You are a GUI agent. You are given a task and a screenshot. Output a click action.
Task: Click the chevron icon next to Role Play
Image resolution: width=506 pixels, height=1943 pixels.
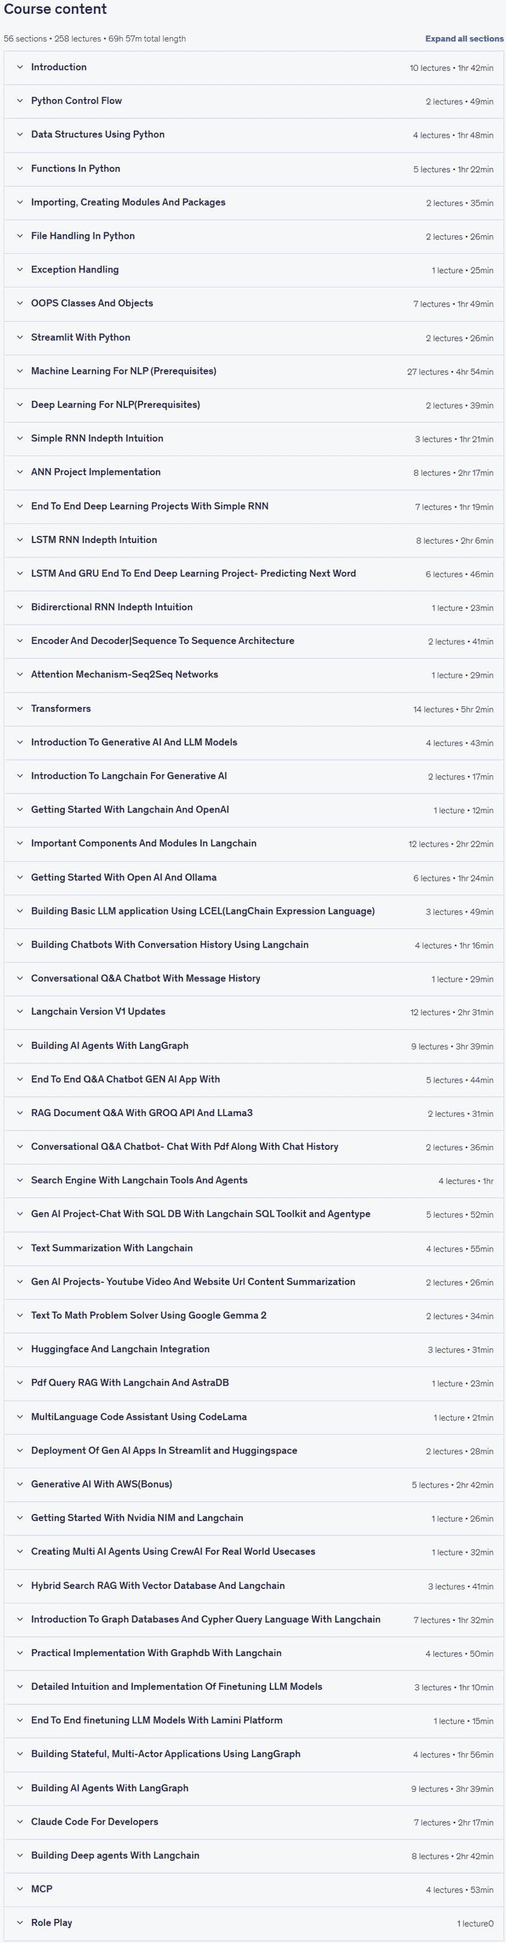[x=20, y=1923]
